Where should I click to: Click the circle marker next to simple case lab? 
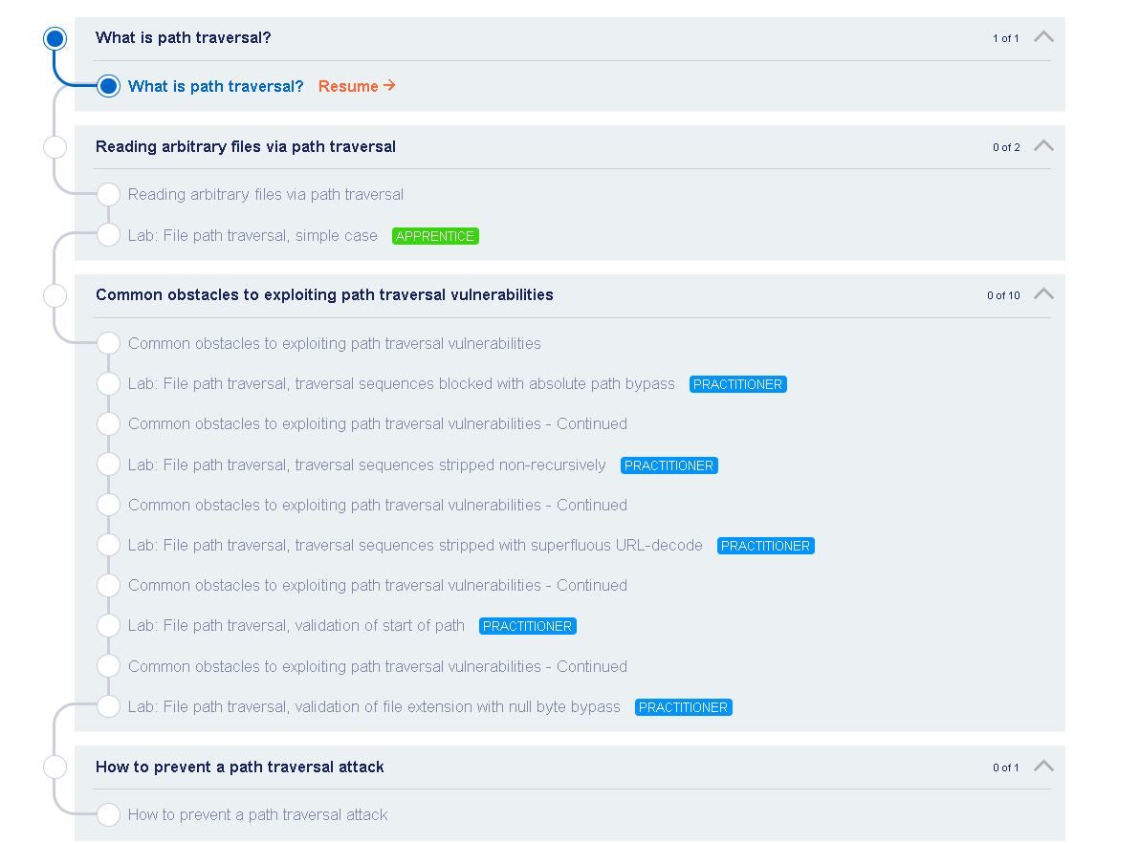109,235
